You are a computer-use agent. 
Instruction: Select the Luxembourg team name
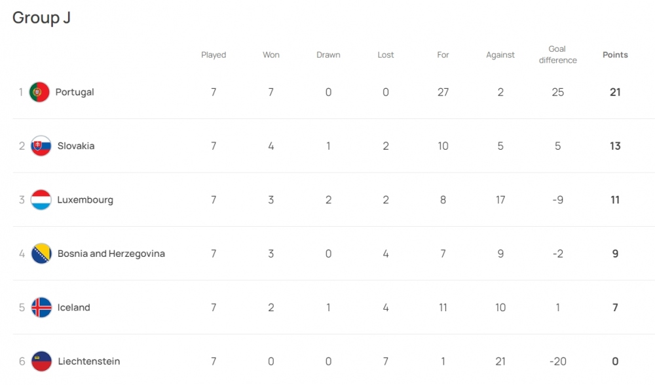[x=85, y=200]
